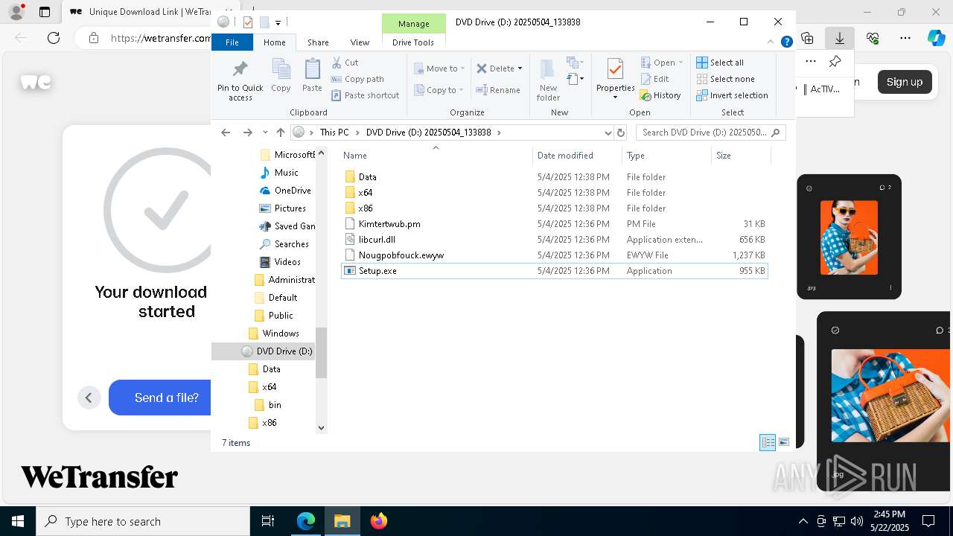
Task: Switch to Large icons view layout
Action: click(x=784, y=442)
